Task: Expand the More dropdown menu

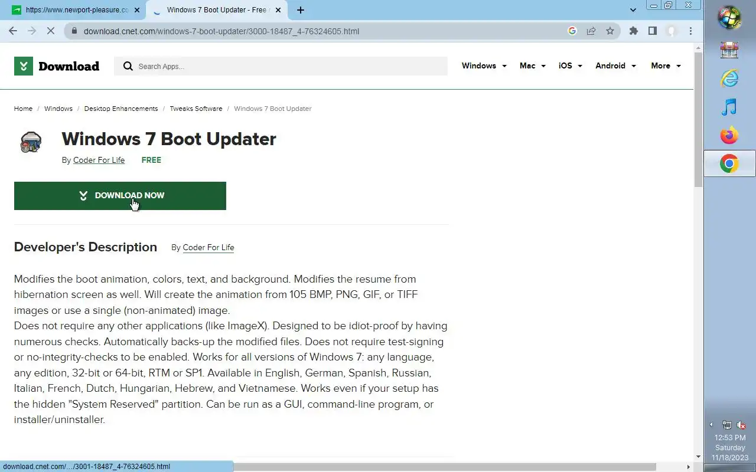Action: tap(666, 66)
